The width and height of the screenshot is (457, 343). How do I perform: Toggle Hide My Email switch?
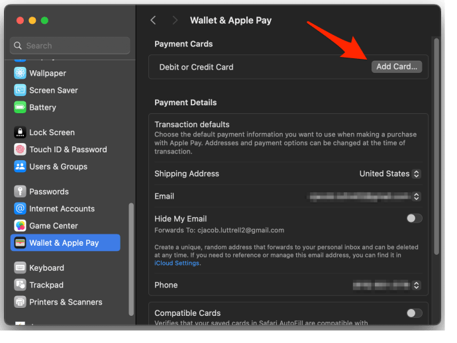pyautogui.click(x=415, y=219)
